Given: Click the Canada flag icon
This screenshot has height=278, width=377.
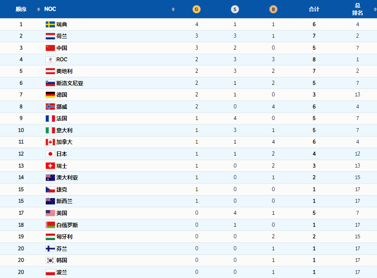Looking at the screenshot, I should (x=50, y=142).
